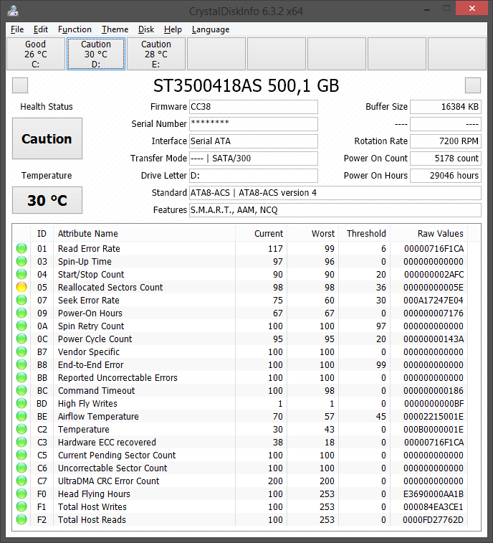
Task: Select the Caution 28 °C E: disk
Action: (x=156, y=54)
